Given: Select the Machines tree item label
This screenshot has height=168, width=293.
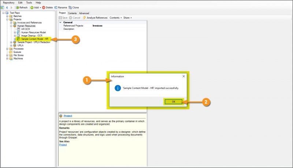Looking at the screenshot, I should pos(18,59).
